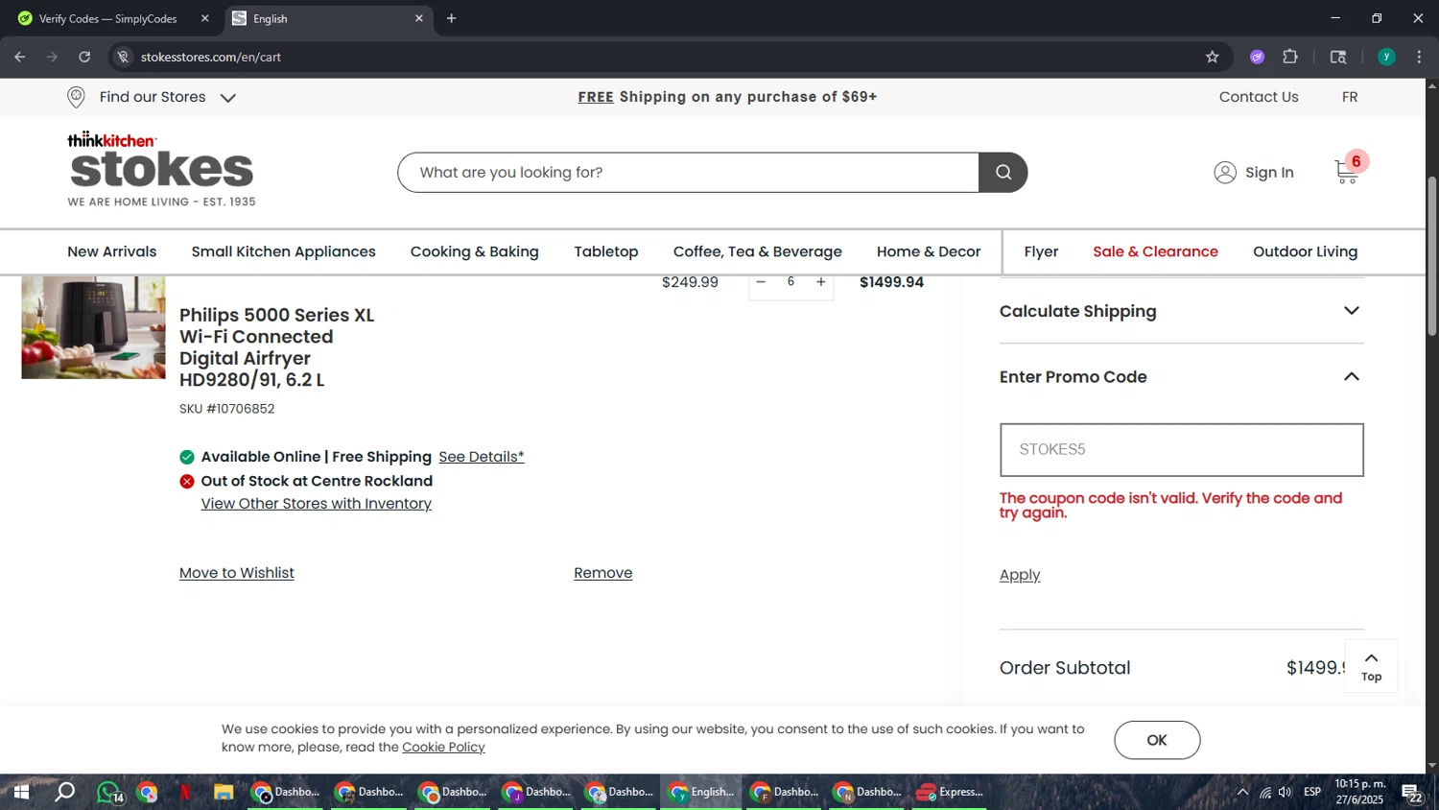
Task: Click the search magnifier button
Action: coord(1003,173)
